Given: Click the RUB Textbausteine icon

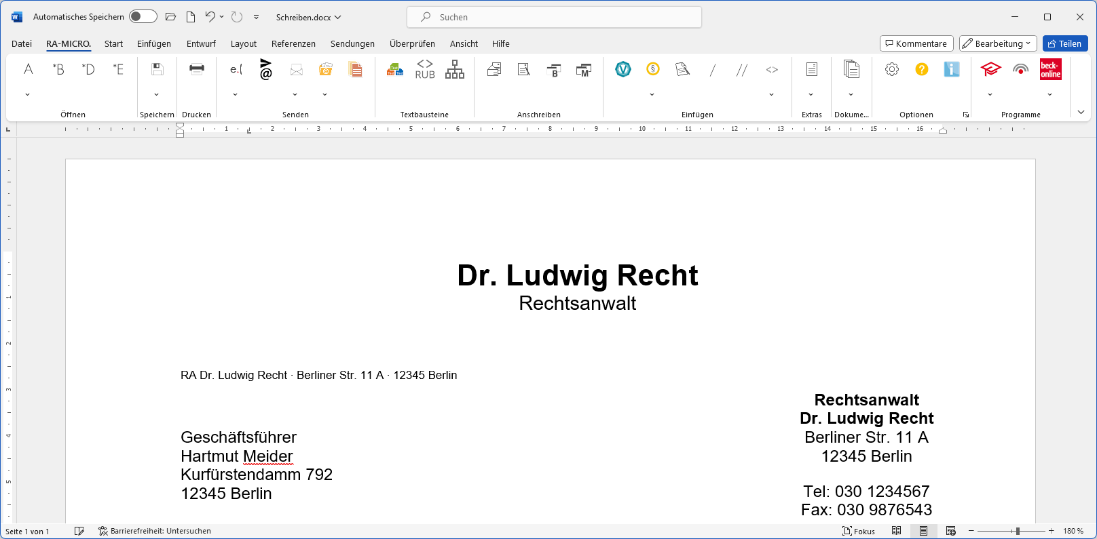Looking at the screenshot, I should pyautogui.click(x=425, y=69).
